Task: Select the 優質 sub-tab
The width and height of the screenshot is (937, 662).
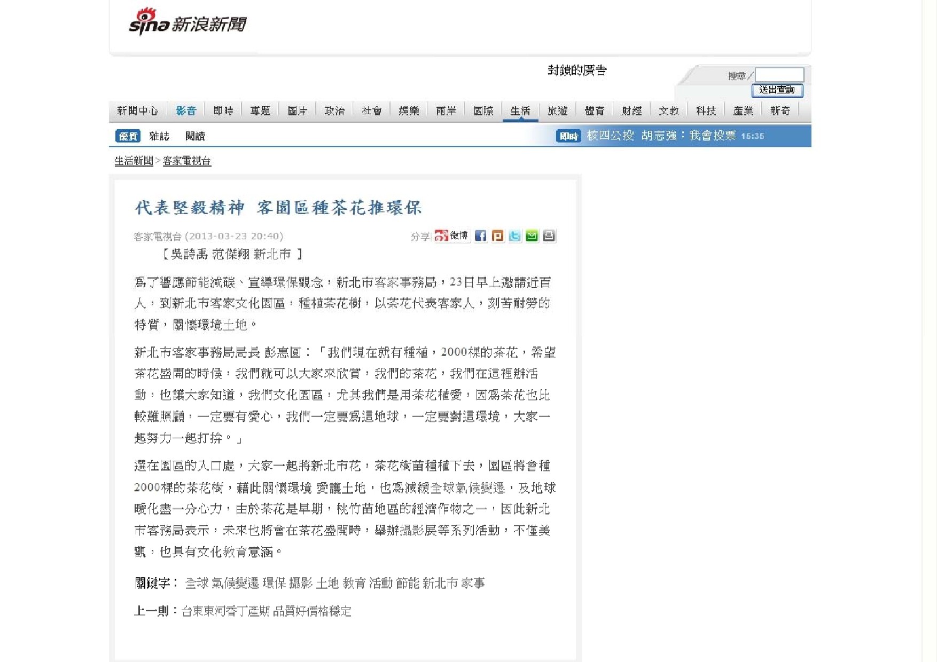Action: (x=128, y=136)
